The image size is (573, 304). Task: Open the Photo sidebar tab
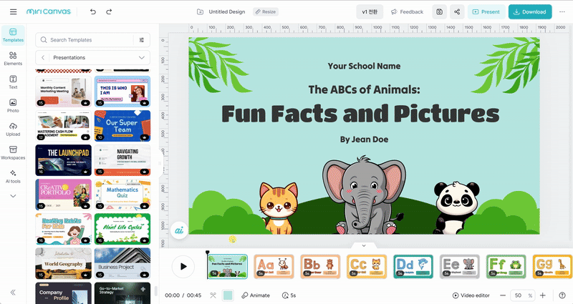pyautogui.click(x=13, y=105)
